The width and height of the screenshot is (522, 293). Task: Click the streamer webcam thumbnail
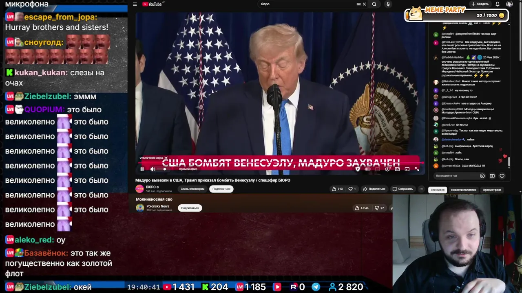457,244
